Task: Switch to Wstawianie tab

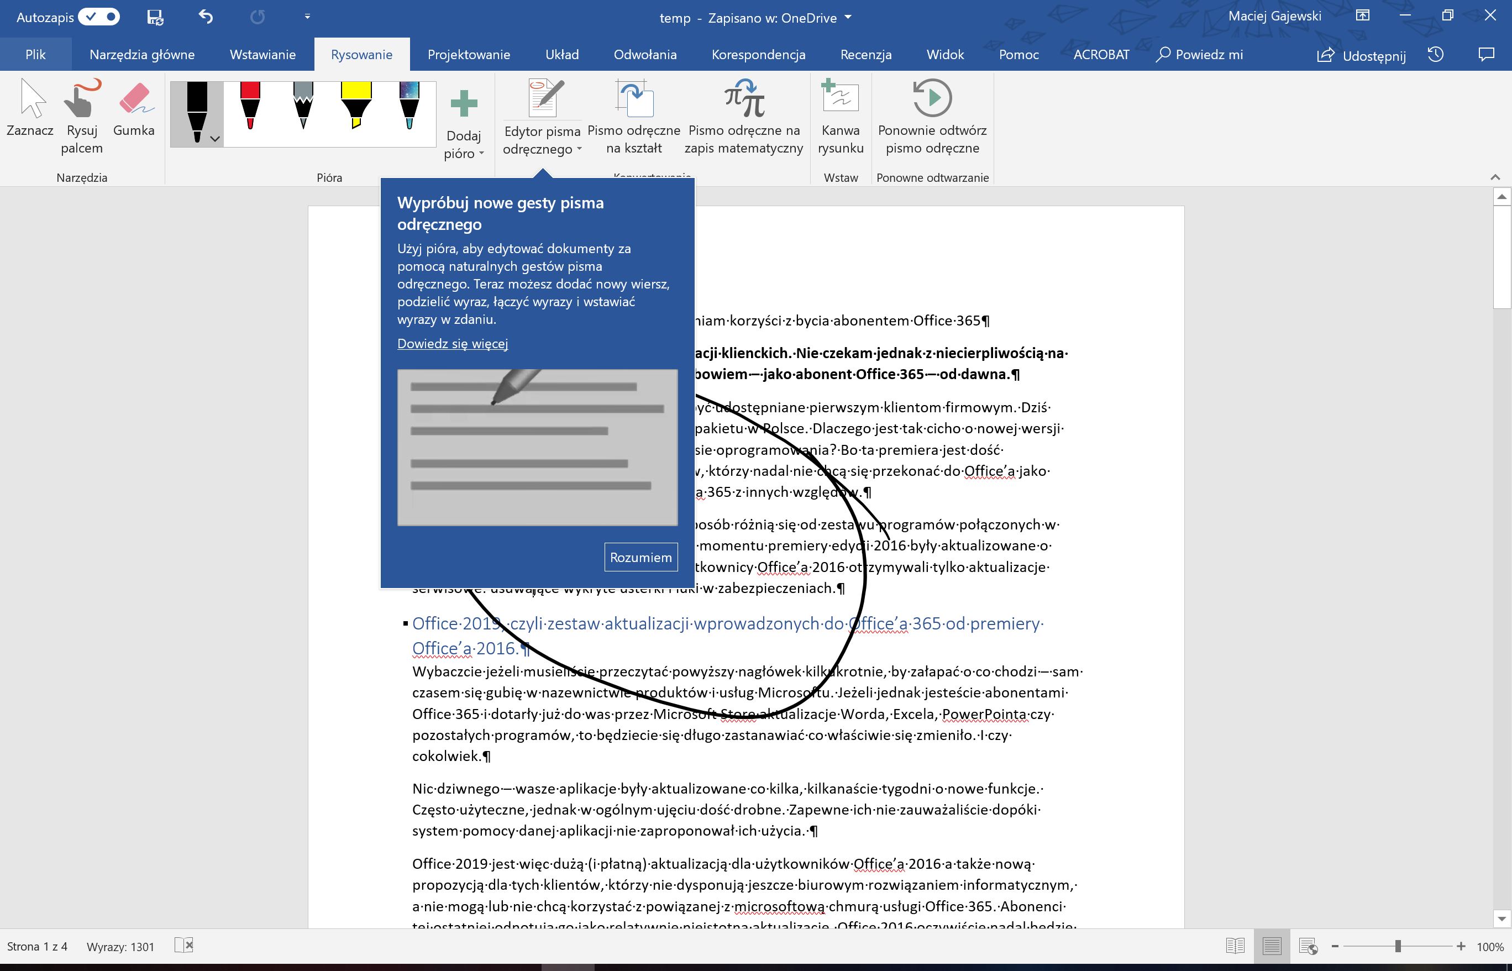Action: click(262, 54)
